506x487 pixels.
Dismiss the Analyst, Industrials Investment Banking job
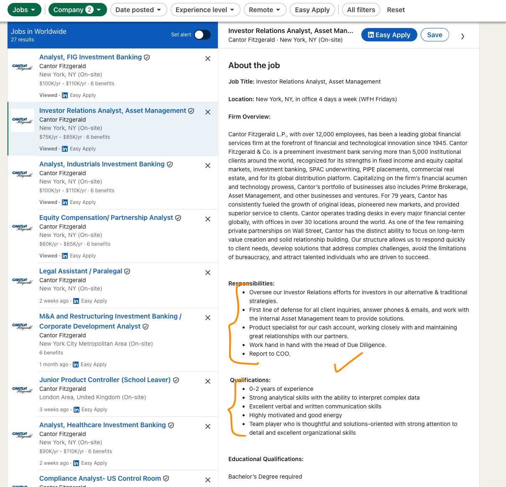[208, 166]
